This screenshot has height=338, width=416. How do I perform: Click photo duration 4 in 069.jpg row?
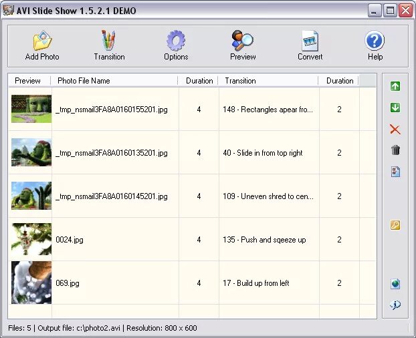(199, 283)
